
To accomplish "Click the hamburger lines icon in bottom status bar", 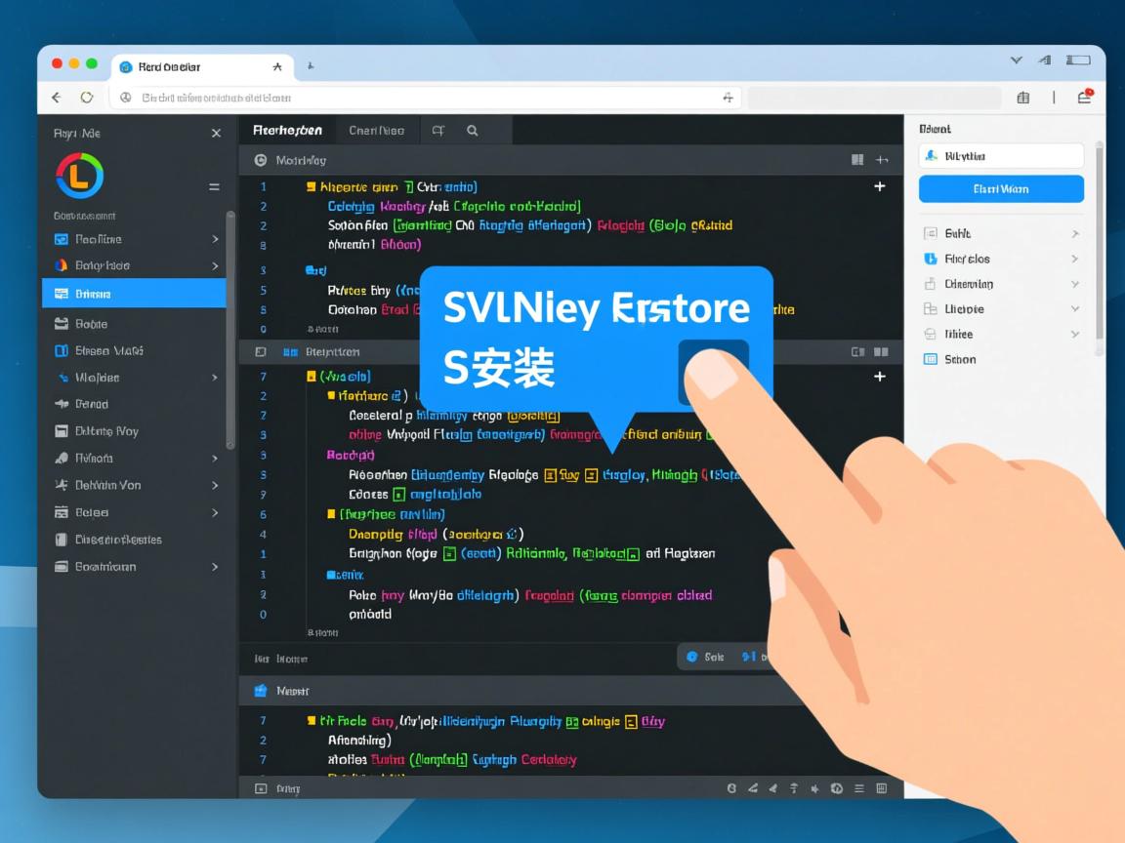I will click(x=858, y=788).
